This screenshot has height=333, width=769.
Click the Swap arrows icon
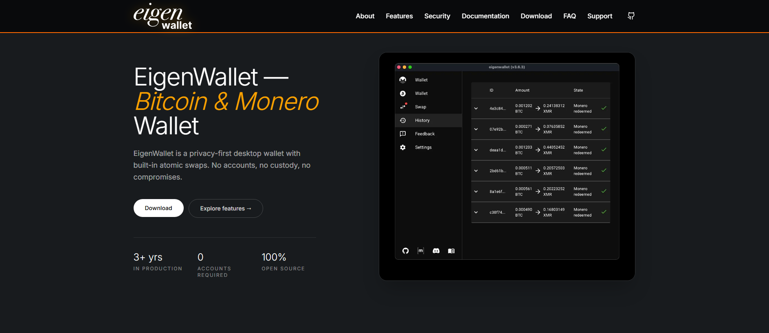click(403, 107)
